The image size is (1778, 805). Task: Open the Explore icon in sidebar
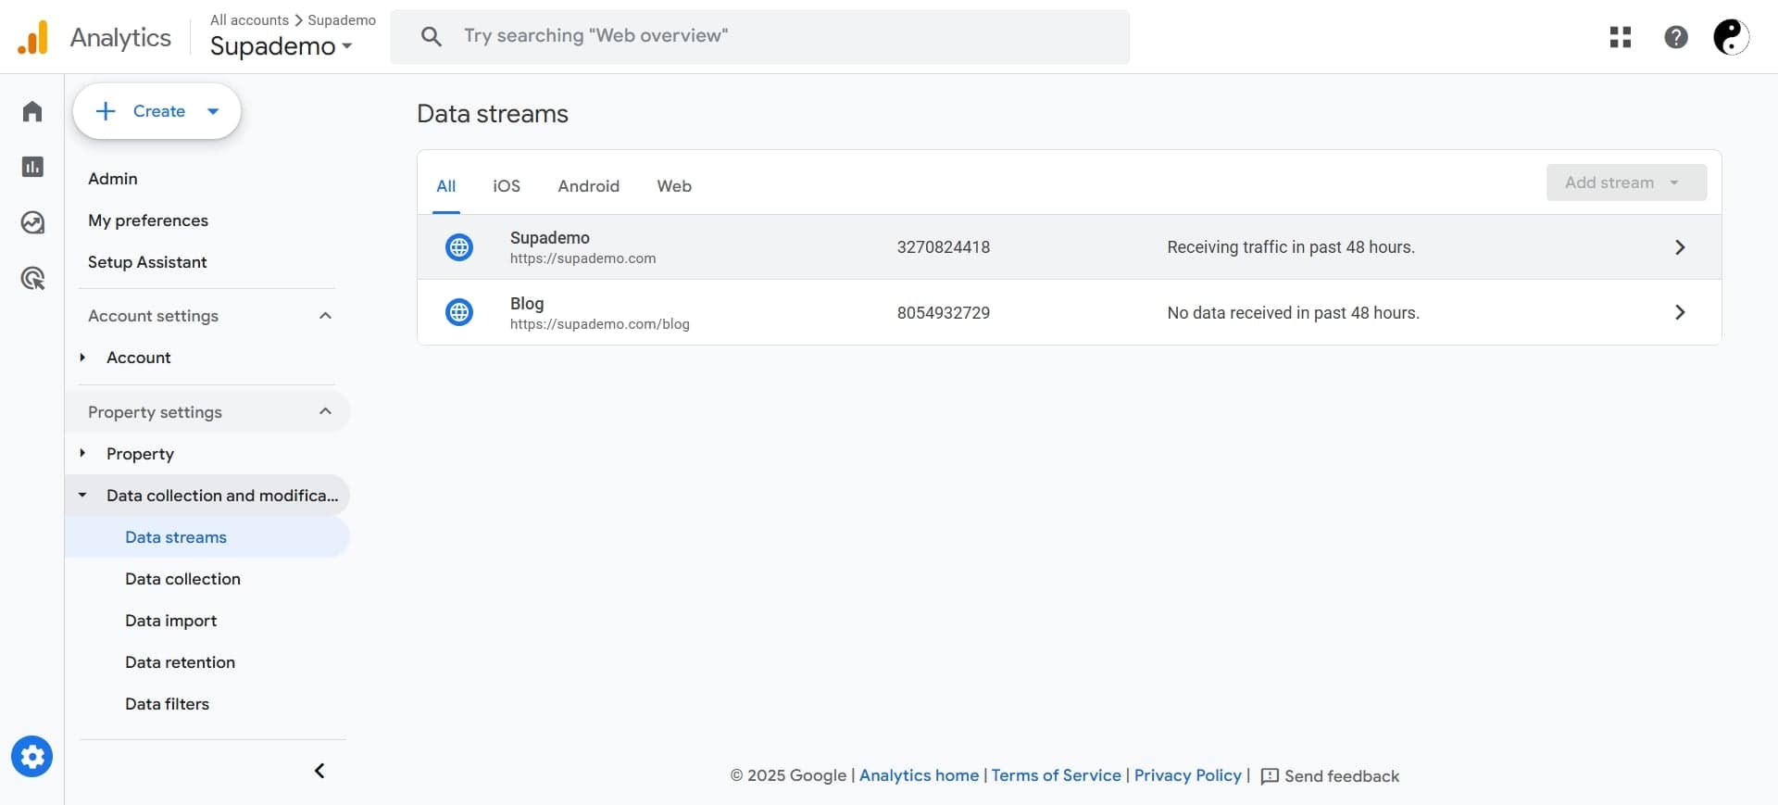pyautogui.click(x=32, y=222)
